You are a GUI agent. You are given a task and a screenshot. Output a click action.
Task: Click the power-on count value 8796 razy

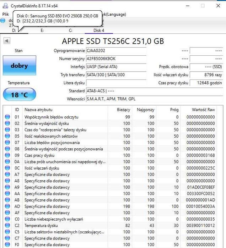tap(206, 75)
